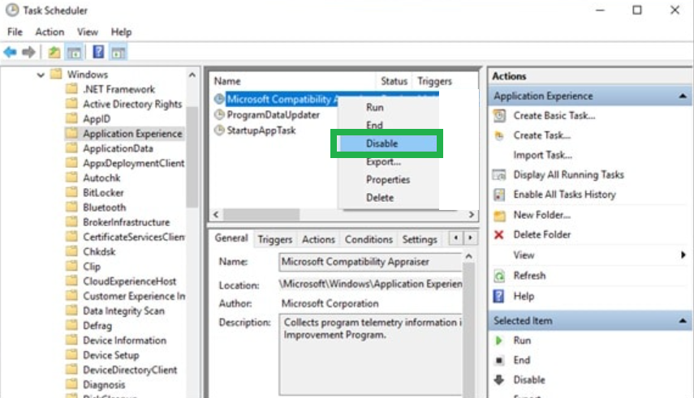Switch to the Triggers tab
The height and width of the screenshot is (398, 694).
[275, 239]
